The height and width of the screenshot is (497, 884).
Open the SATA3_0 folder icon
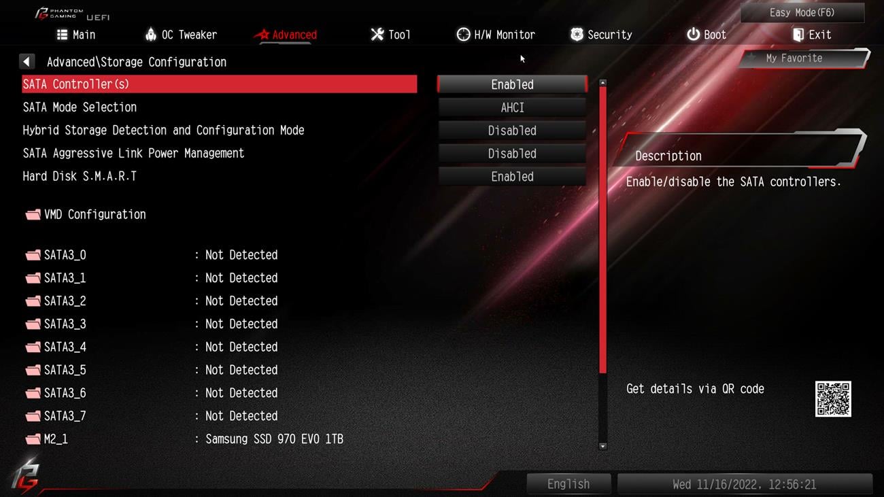point(33,256)
